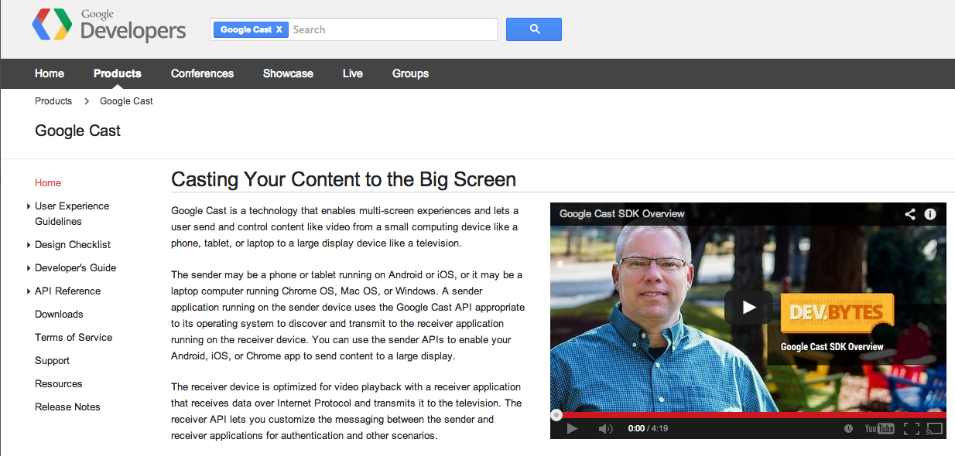Mute the video with speaker icon

(x=606, y=428)
